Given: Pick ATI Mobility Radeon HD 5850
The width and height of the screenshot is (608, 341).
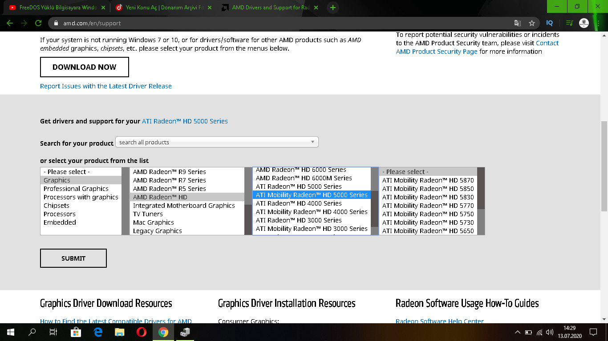Looking at the screenshot, I should tap(428, 189).
